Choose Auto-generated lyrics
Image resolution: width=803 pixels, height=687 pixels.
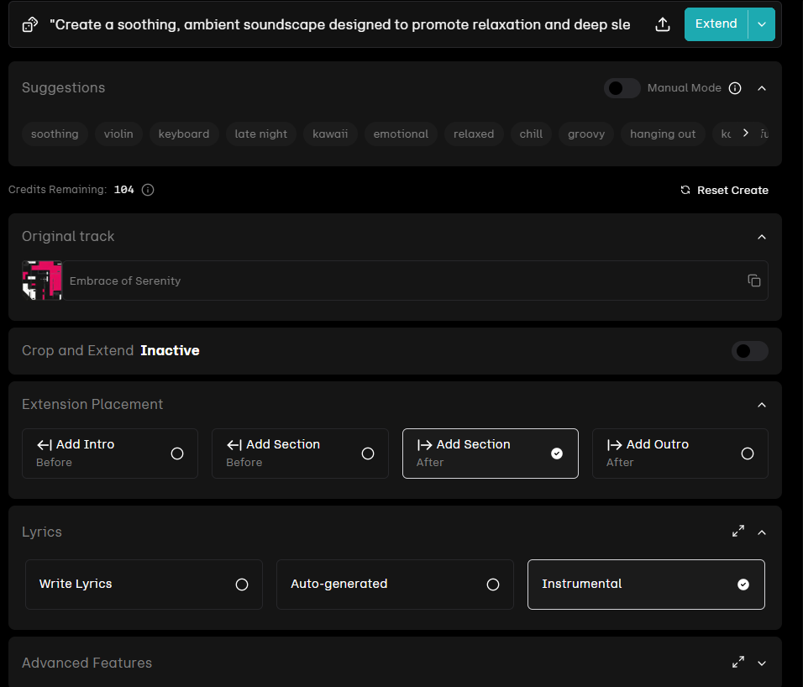[x=395, y=584]
